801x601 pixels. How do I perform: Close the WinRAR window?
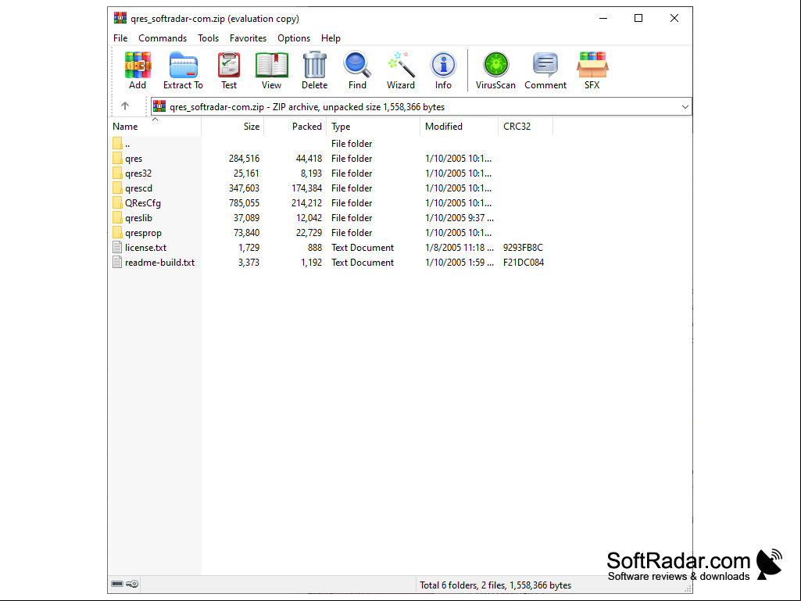pyautogui.click(x=674, y=19)
